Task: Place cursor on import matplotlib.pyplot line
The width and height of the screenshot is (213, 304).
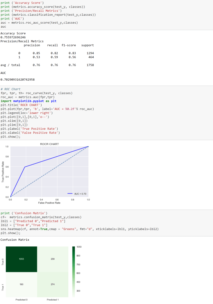Action: 28,101
